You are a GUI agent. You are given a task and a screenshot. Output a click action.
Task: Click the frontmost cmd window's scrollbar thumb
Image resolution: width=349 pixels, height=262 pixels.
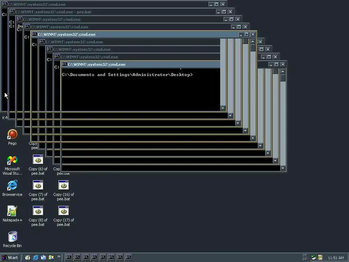coord(283,78)
